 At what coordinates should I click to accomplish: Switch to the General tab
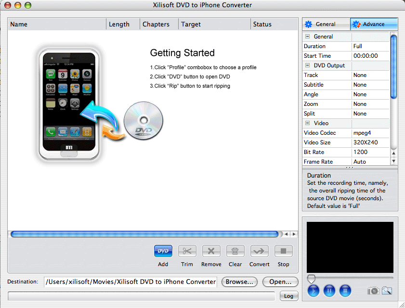(326, 24)
